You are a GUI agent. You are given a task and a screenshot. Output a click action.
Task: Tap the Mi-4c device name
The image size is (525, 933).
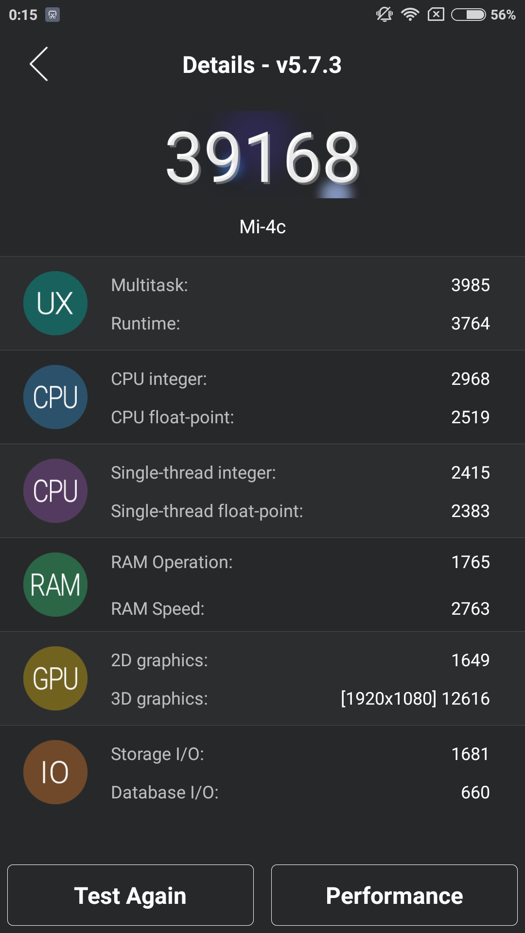pyautogui.click(x=262, y=227)
